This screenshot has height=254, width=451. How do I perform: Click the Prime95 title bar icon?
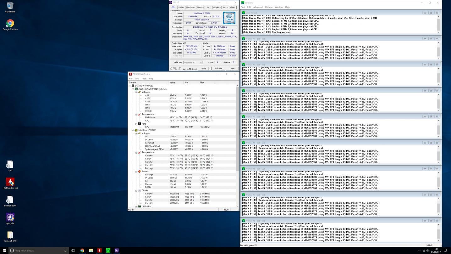click(243, 3)
